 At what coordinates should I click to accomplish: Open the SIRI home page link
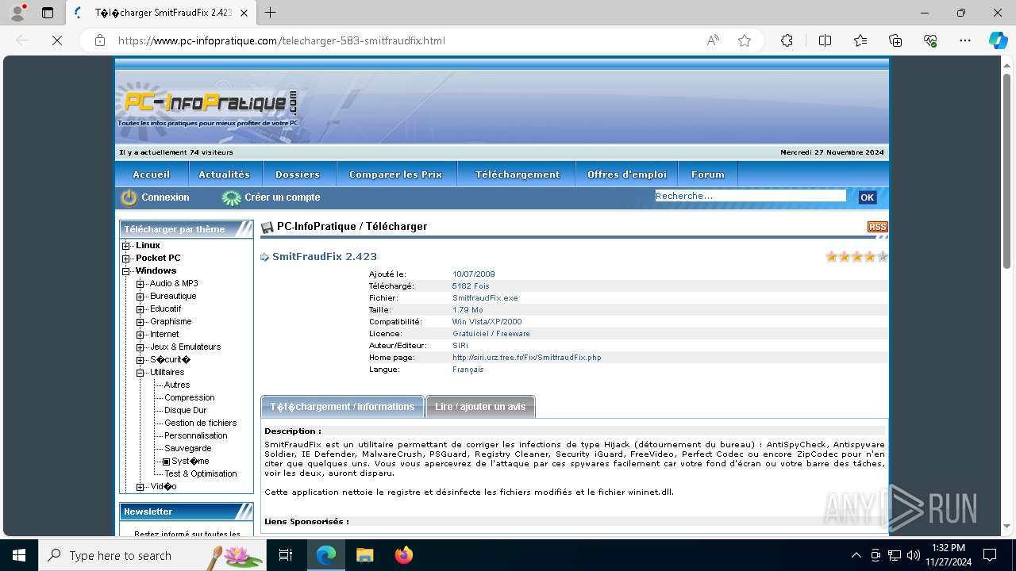click(527, 358)
